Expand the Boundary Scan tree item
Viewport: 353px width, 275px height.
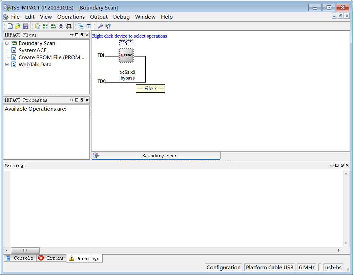click(7, 43)
